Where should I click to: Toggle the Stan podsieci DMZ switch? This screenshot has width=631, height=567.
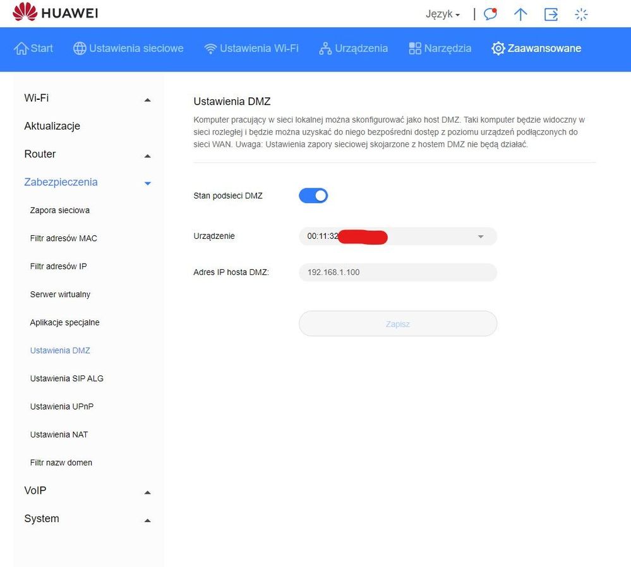click(x=313, y=196)
